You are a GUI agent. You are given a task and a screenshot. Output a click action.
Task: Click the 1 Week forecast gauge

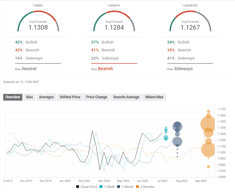(38, 22)
